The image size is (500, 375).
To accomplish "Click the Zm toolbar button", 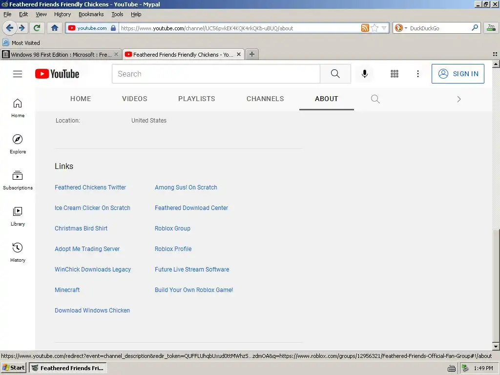I will (491, 28).
